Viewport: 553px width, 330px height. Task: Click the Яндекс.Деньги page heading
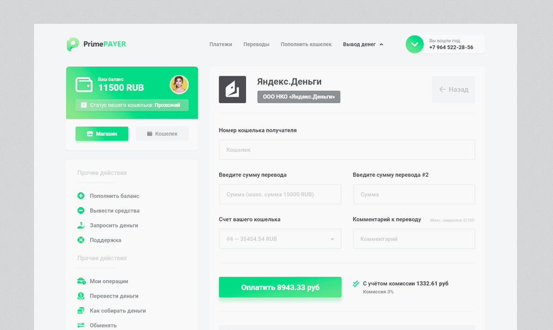(289, 82)
